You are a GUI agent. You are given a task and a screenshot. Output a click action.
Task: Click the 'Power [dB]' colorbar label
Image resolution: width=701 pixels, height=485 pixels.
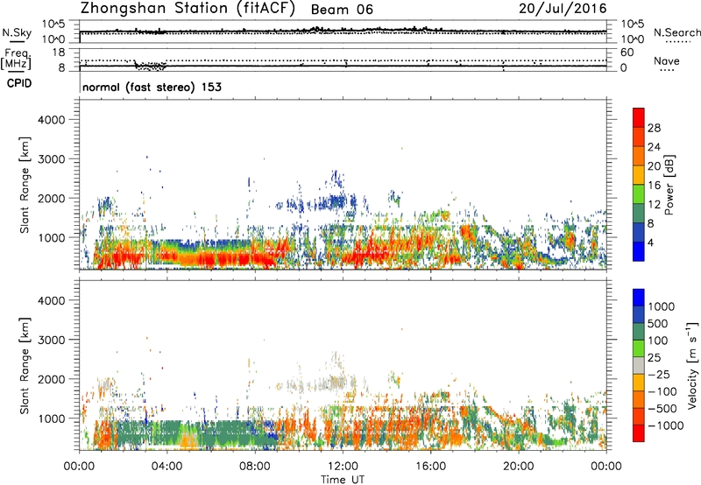(x=669, y=185)
